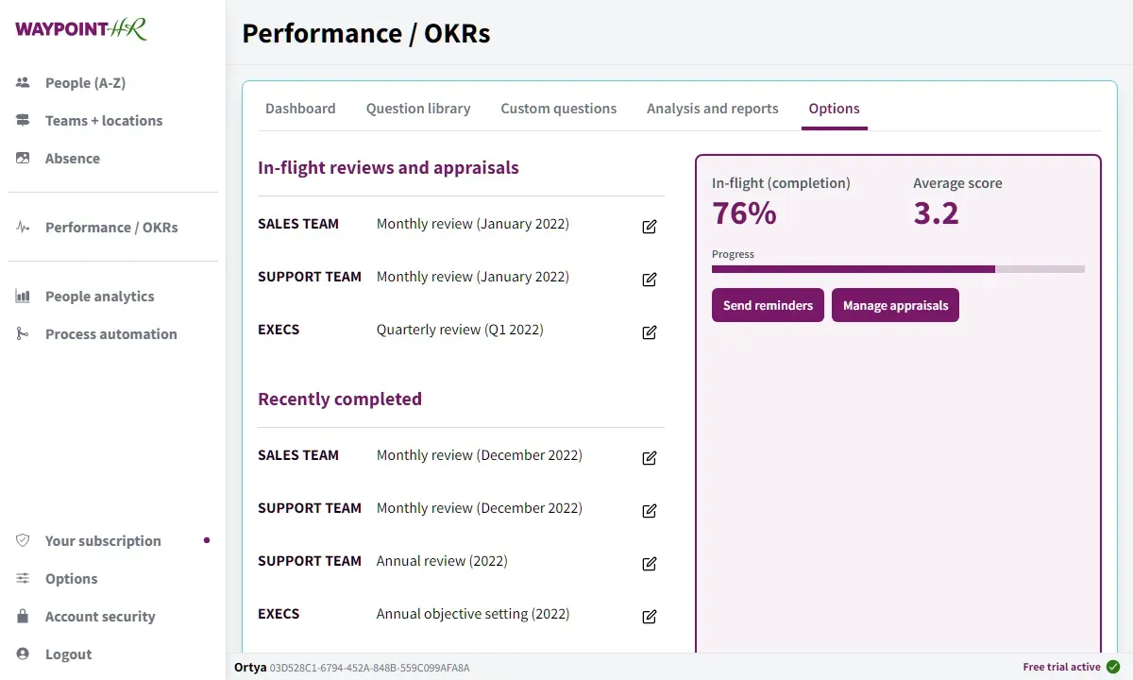Edit the Execs annual objective setting (2022)
Image resolution: width=1133 pixels, height=680 pixels.
click(x=649, y=617)
